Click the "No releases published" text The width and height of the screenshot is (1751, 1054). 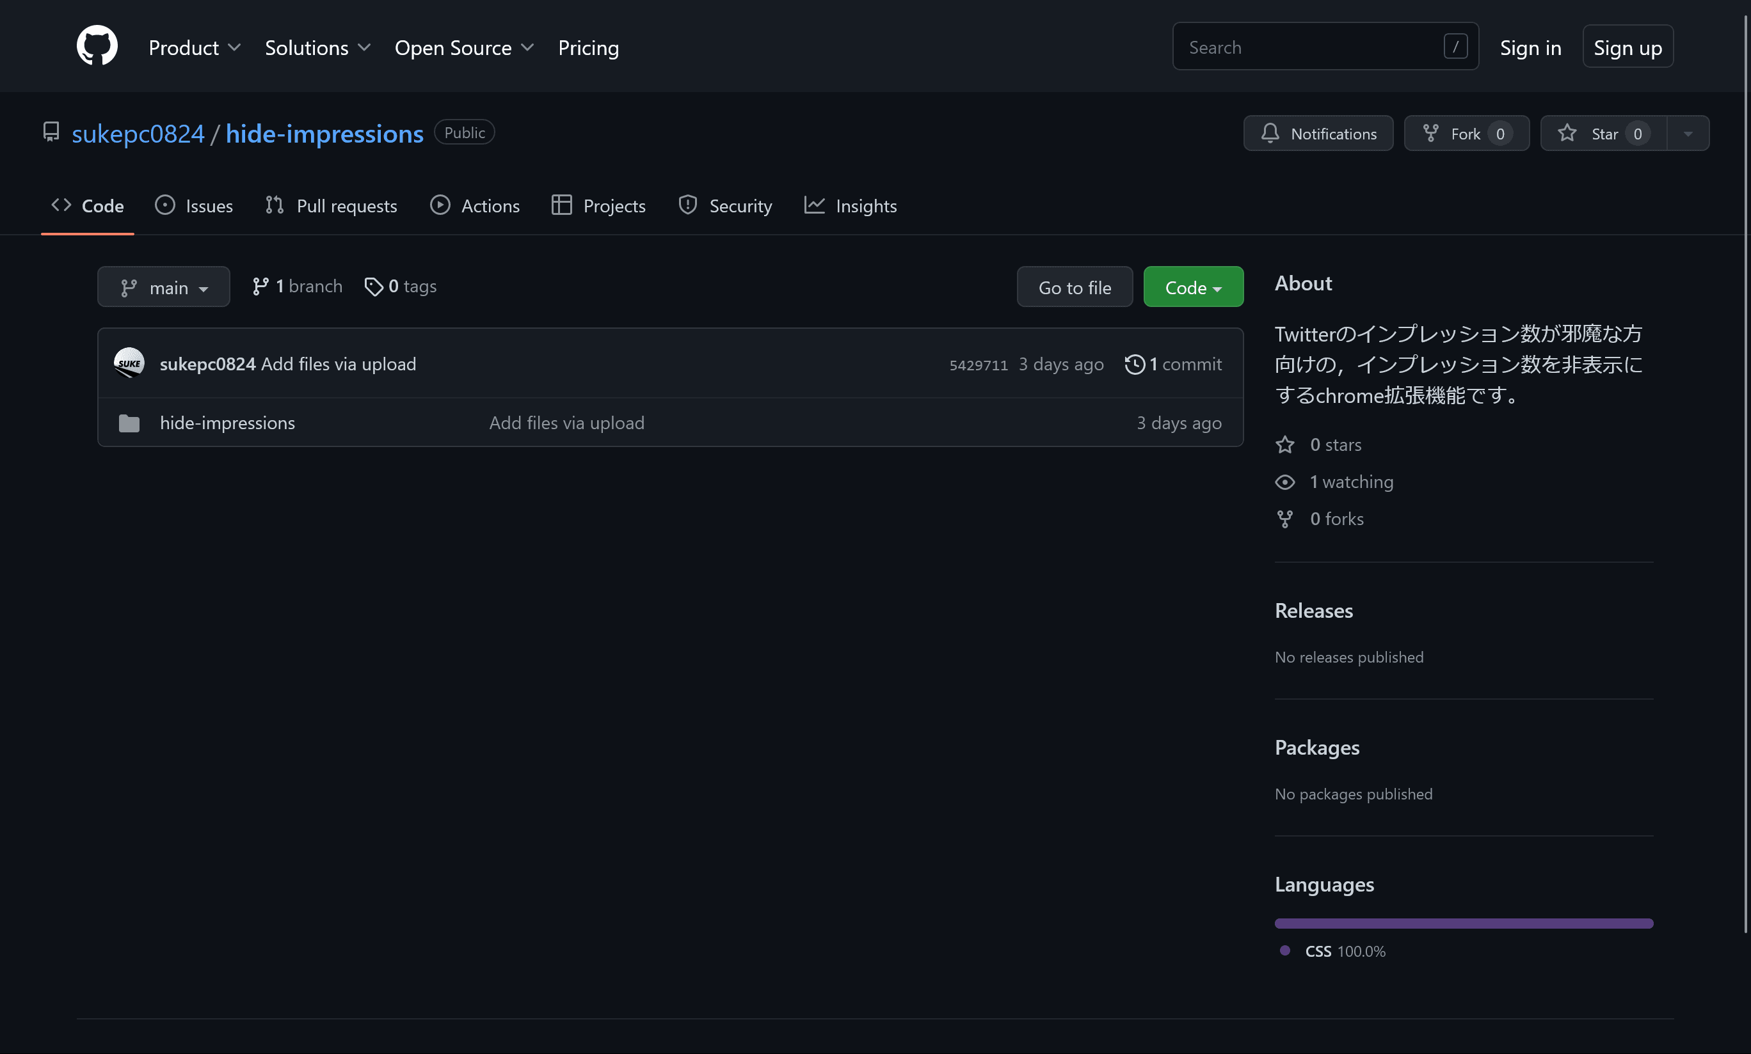(1349, 657)
